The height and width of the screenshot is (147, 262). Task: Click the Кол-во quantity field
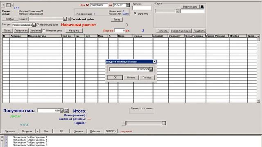(x=120, y=31)
